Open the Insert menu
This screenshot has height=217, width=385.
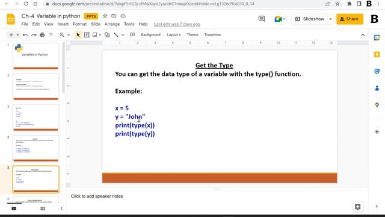coord(63,24)
